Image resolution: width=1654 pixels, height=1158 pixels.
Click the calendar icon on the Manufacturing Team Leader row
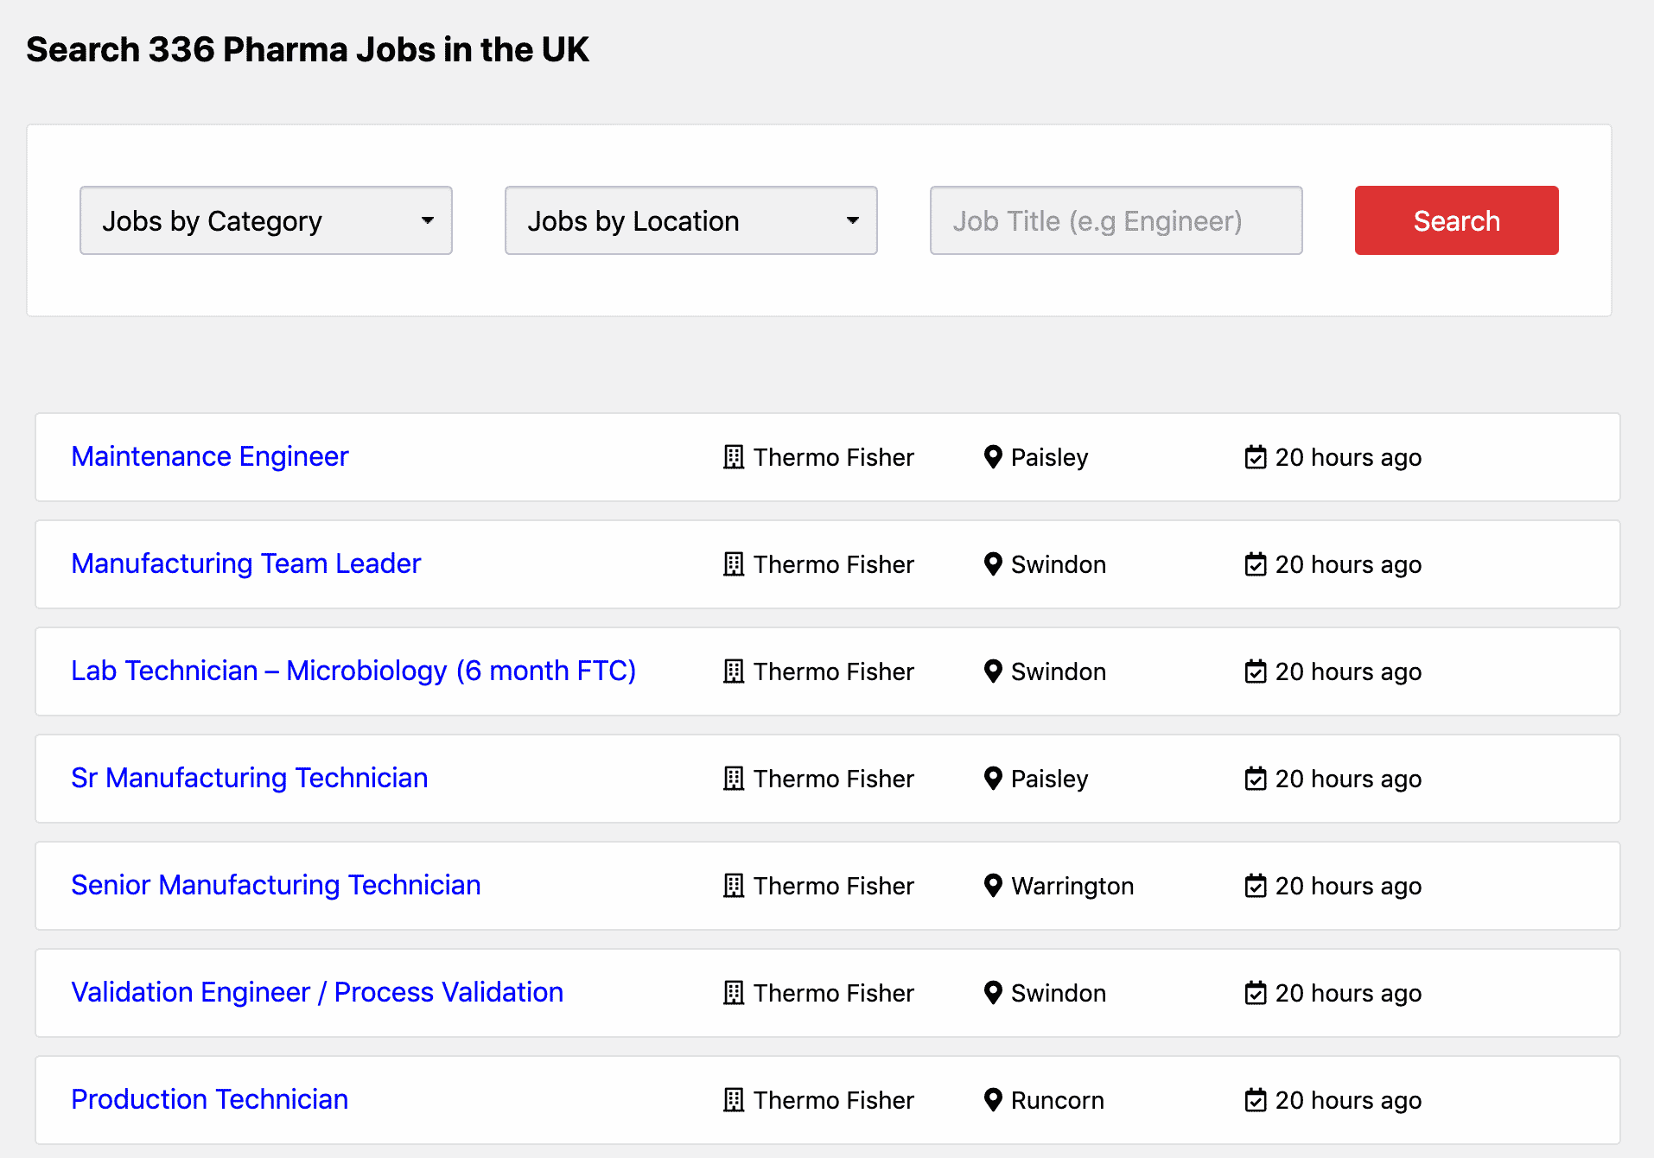tap(1255, 564)
